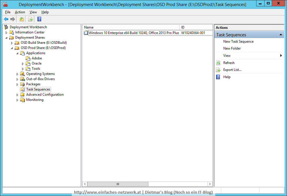Collapse the OSD Prod Share node
Image resolution: width=287 pixels, height=196 pixels.
tap(12, 48)
